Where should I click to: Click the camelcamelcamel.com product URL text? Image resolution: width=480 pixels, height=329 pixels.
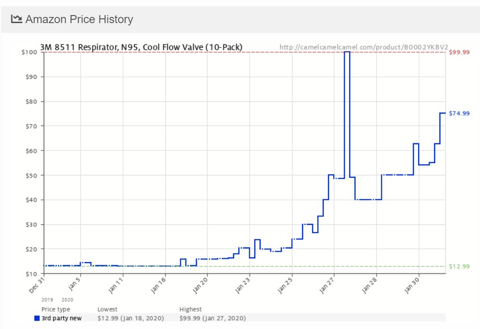364,48
